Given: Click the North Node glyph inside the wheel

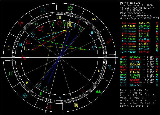Looking at the screenshot, I should point(45,89).
